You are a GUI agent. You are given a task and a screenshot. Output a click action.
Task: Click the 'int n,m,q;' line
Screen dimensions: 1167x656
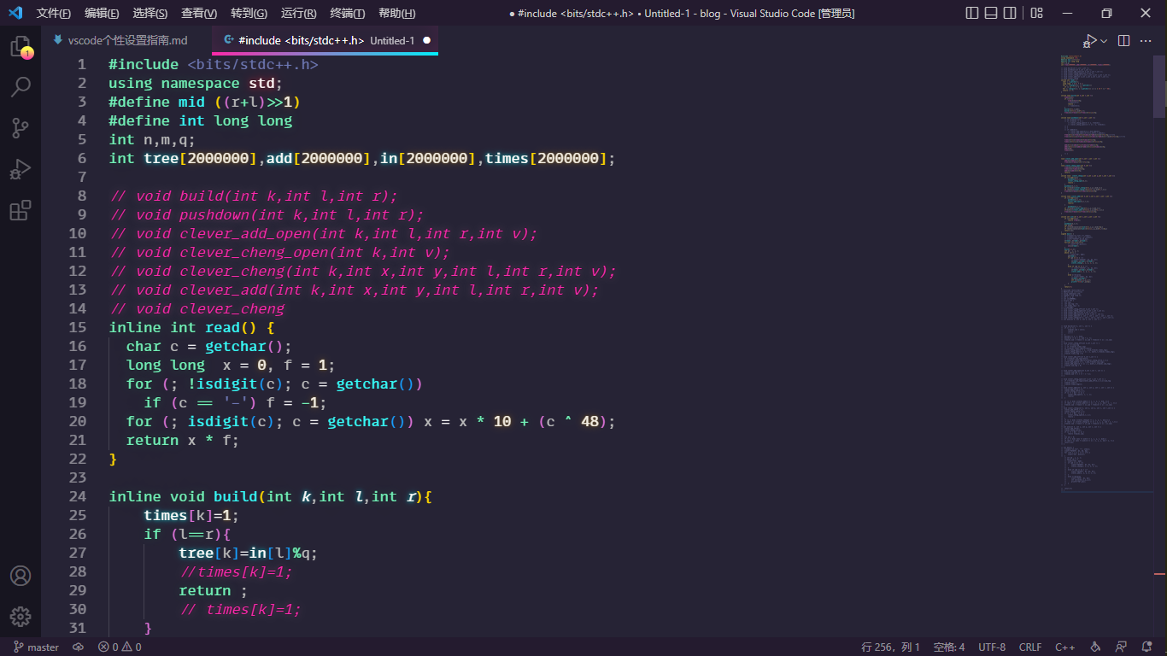pos(152,139)
